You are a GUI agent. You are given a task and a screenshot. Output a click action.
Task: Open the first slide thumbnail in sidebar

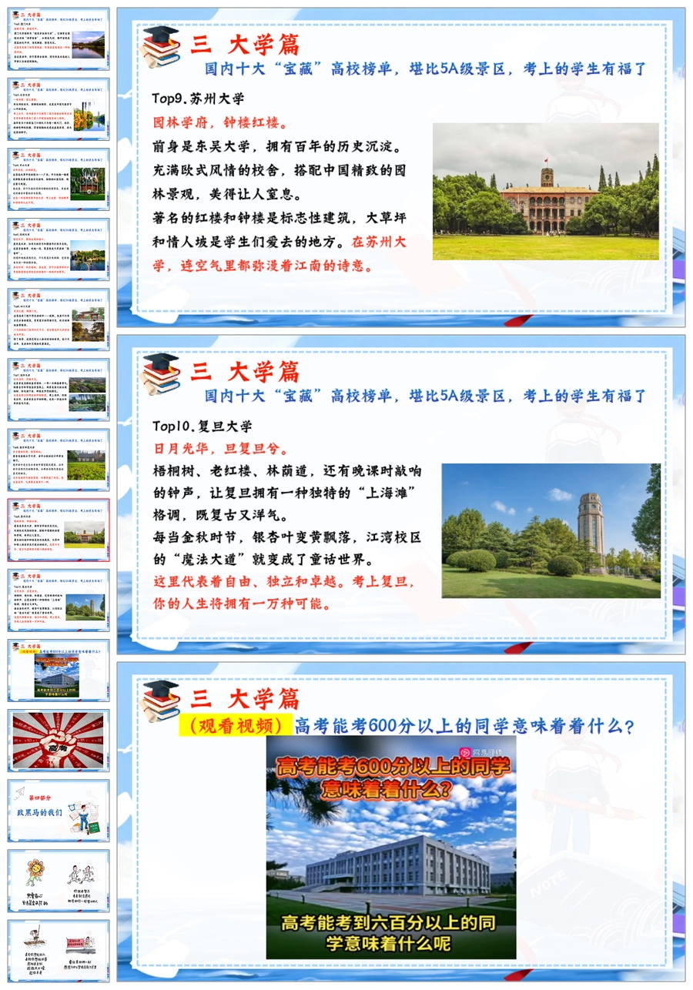point(59,39)
